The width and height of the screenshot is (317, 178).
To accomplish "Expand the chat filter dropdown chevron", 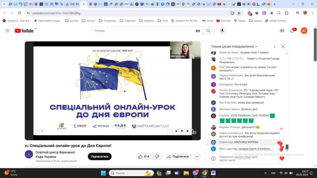I will [x=256, y=47].
